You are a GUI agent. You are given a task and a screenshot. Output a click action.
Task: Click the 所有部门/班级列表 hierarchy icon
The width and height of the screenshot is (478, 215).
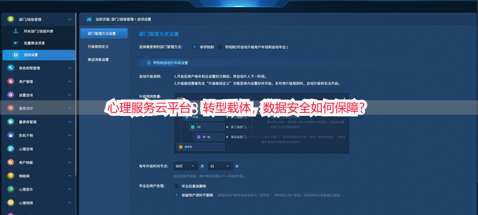coord(16,31)
